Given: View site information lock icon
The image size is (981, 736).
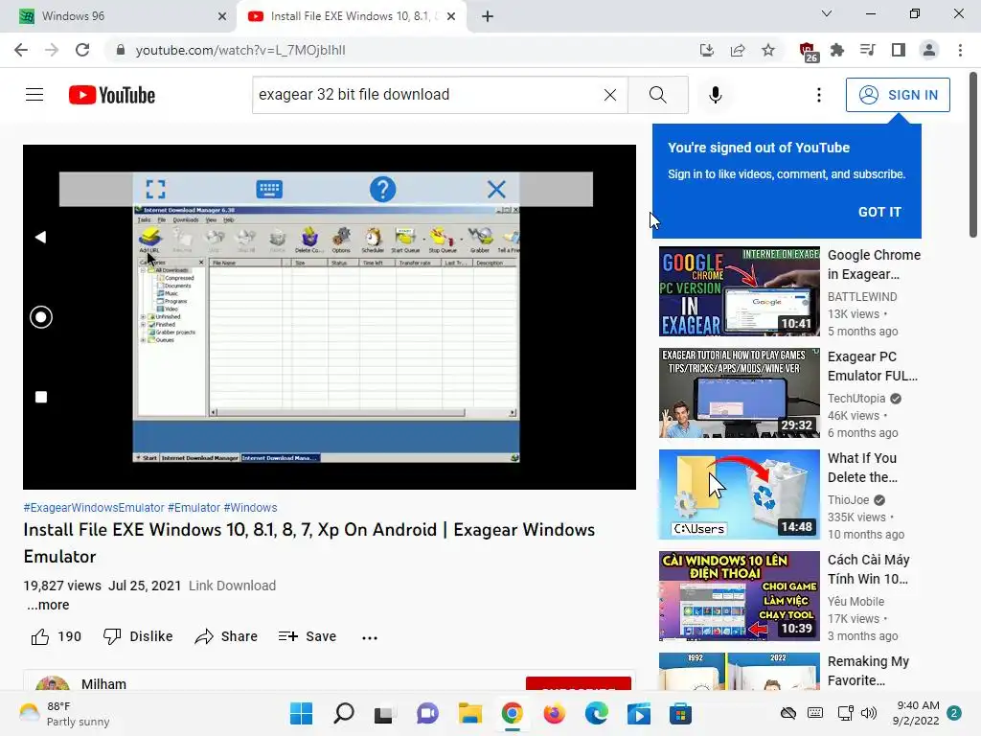Looking at the screenshot, I should [121, 50].
